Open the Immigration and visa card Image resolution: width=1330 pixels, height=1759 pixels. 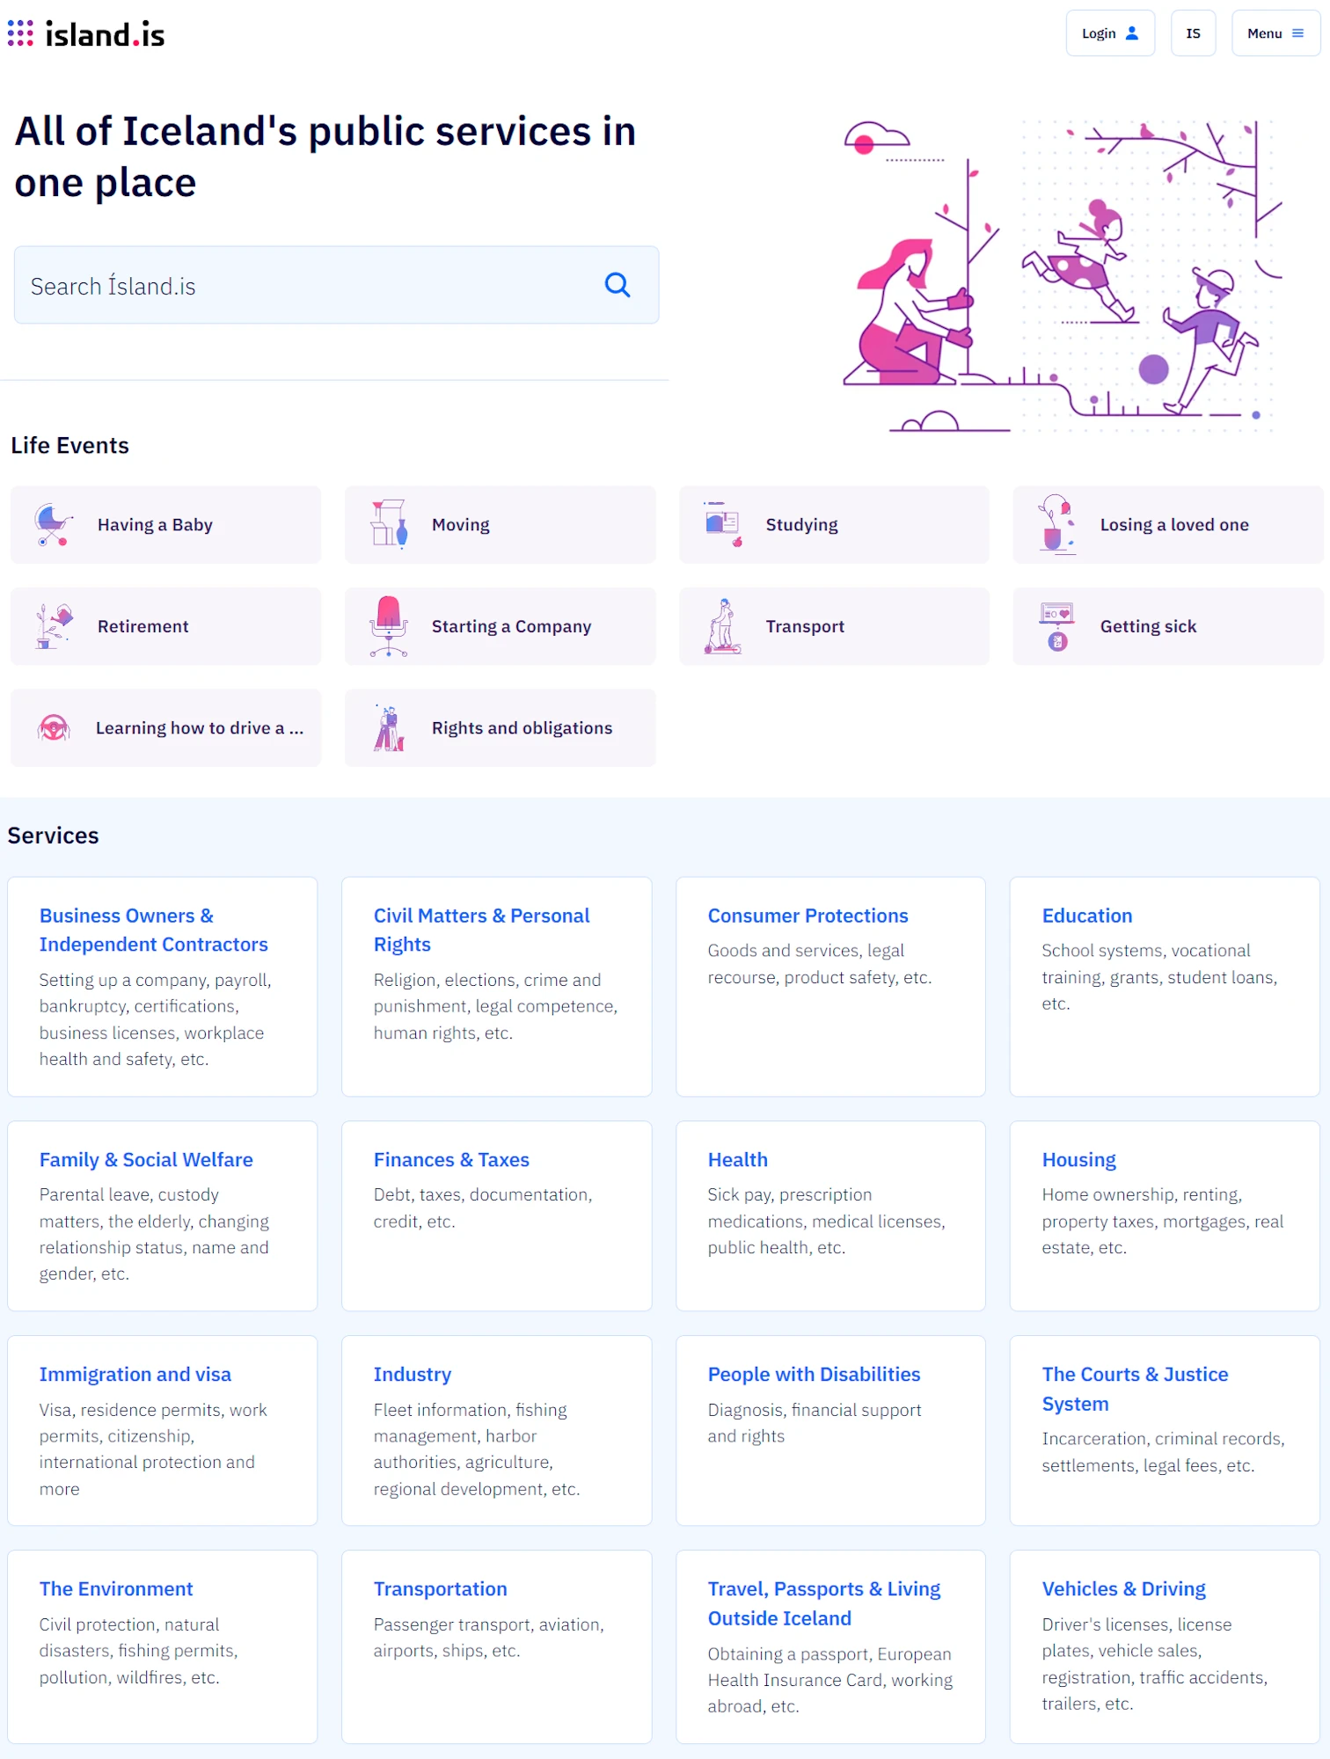click(163, 1431)
